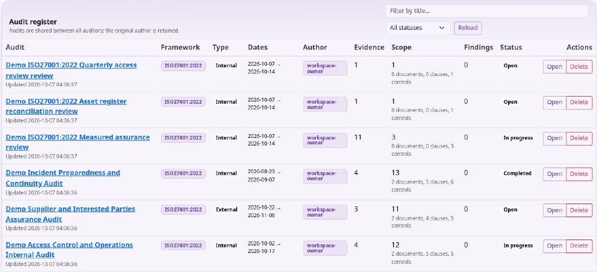Delete the Access Control and Operations audit

(x=579, y=246)
